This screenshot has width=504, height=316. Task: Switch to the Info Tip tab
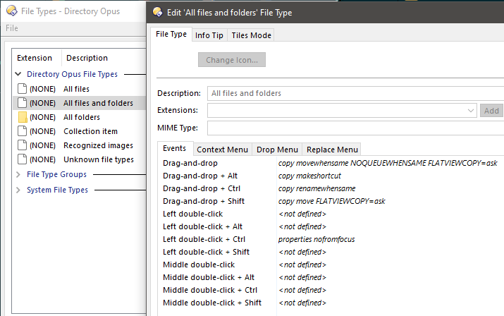point(209,35)
